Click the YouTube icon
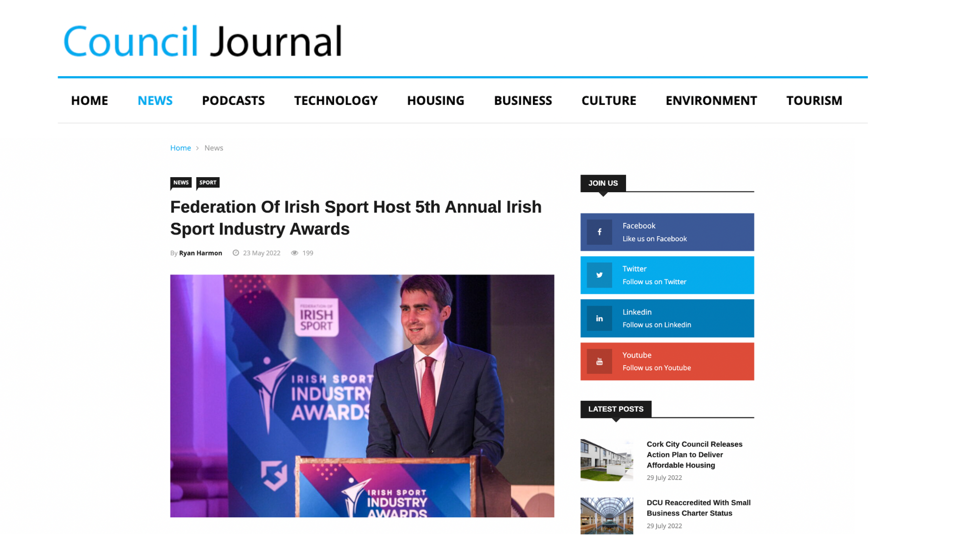Screen dimensions: 970x545 599,361
